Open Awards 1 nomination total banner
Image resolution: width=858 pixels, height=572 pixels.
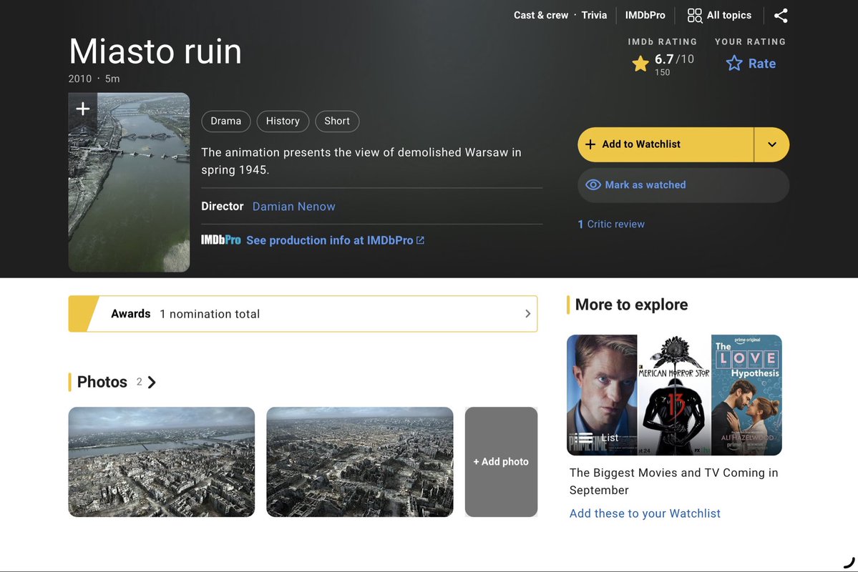(303, 313)
